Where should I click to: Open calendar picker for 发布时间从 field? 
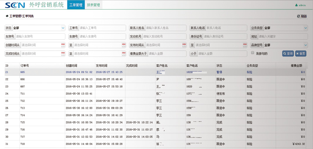(x=184, y=45)
